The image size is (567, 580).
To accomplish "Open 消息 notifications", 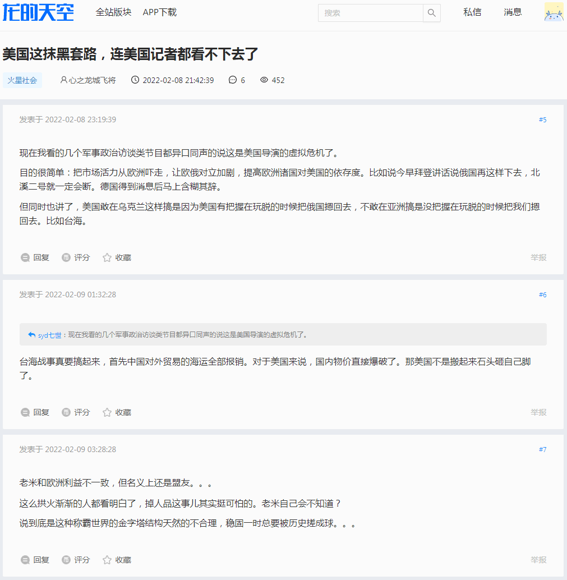I will point(513,12).
